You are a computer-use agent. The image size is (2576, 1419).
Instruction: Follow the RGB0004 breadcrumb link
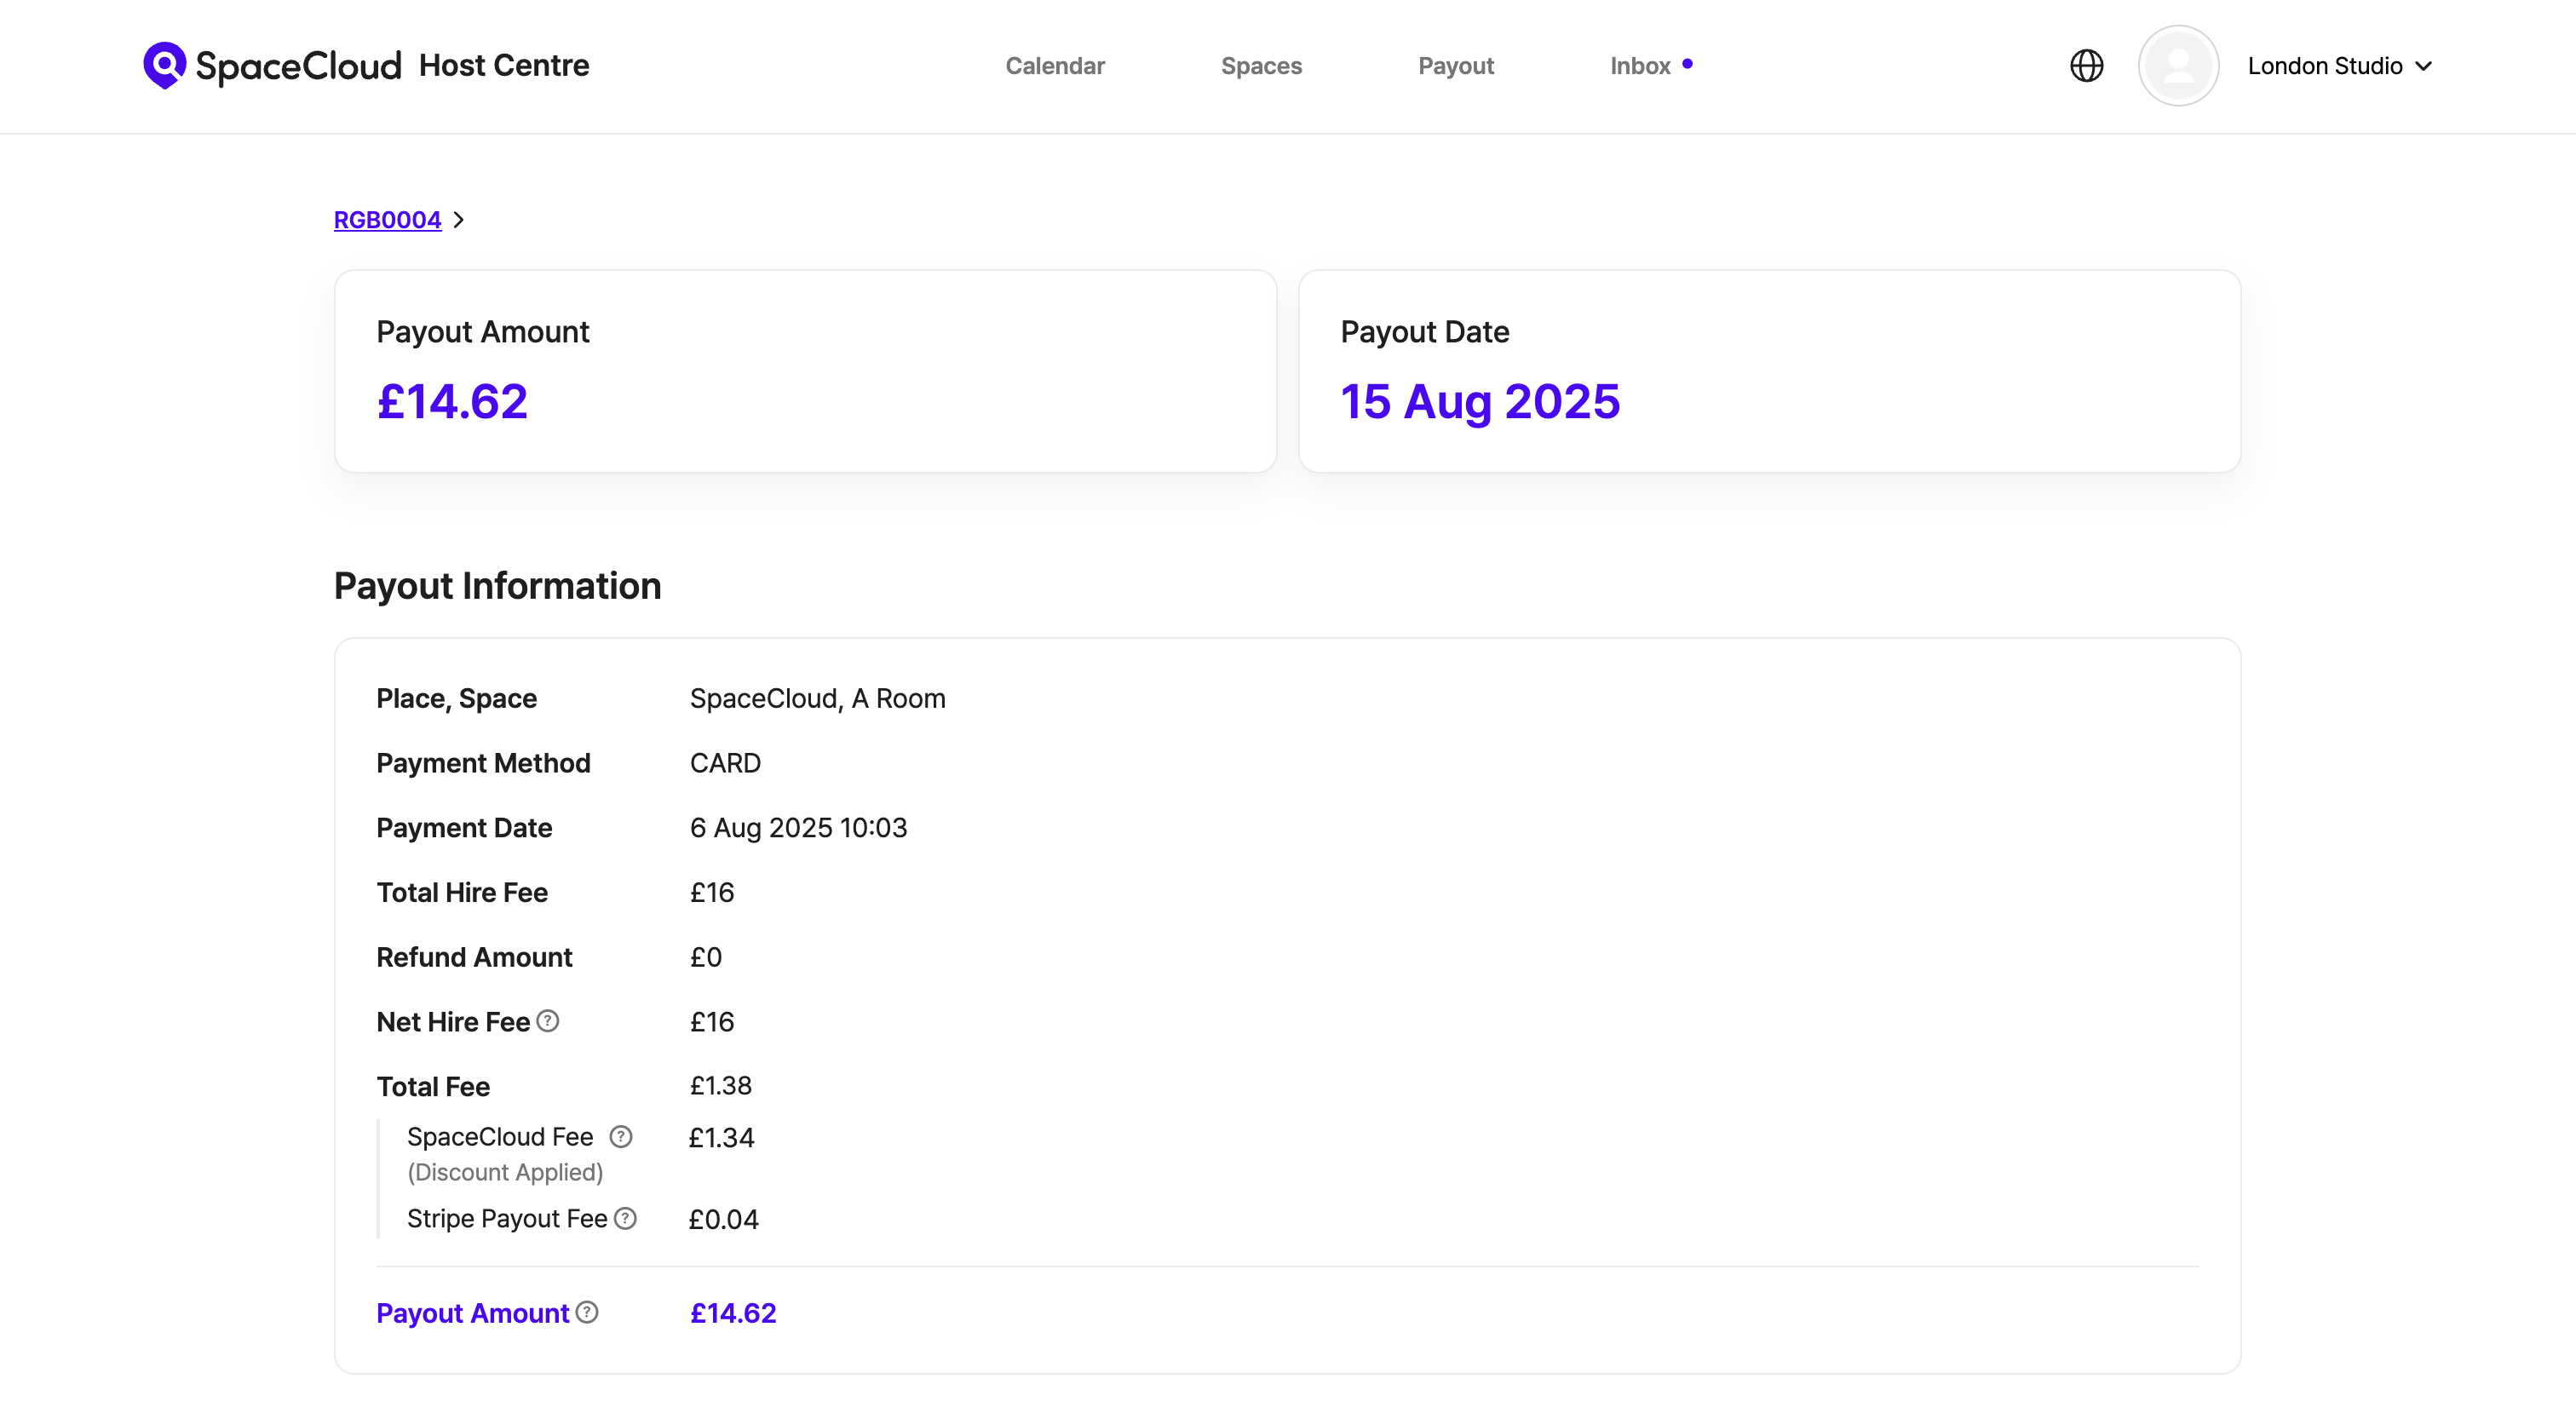coord(387,220)
